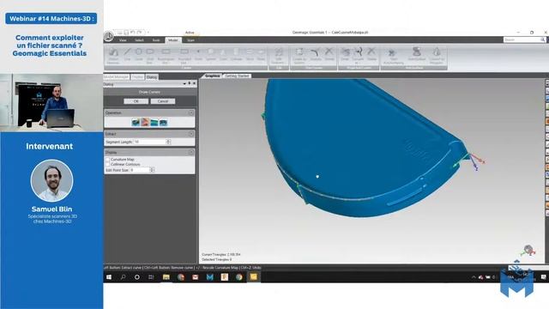Screen dimensions: 549x309
Task: Switch to the Graphics viewport tab
Action: click(212, 76)
